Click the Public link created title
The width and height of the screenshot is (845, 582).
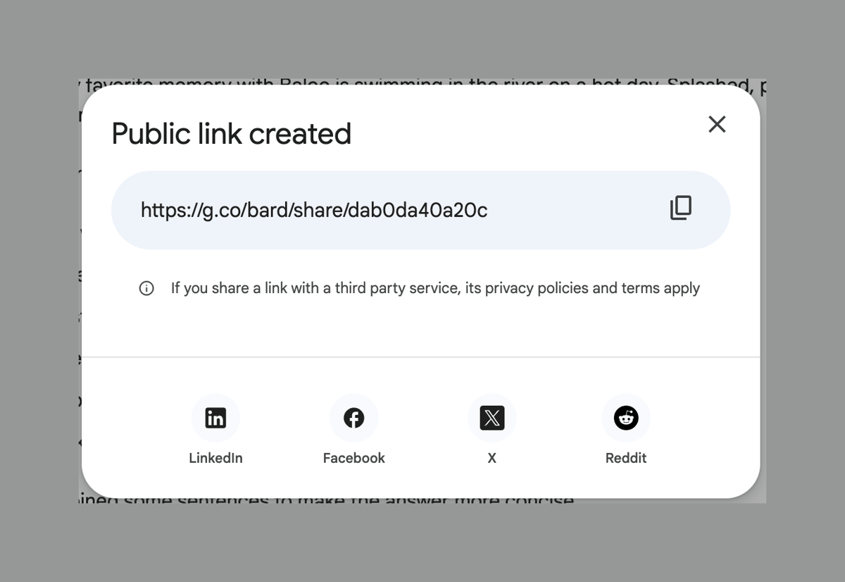tap(231, 133)
